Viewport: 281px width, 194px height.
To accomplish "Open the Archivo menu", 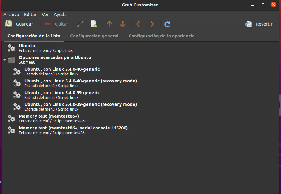I will click(11, 15).
